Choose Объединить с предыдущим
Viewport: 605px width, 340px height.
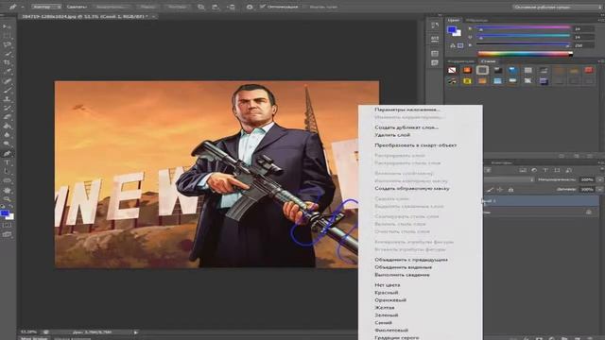(411, 260)
